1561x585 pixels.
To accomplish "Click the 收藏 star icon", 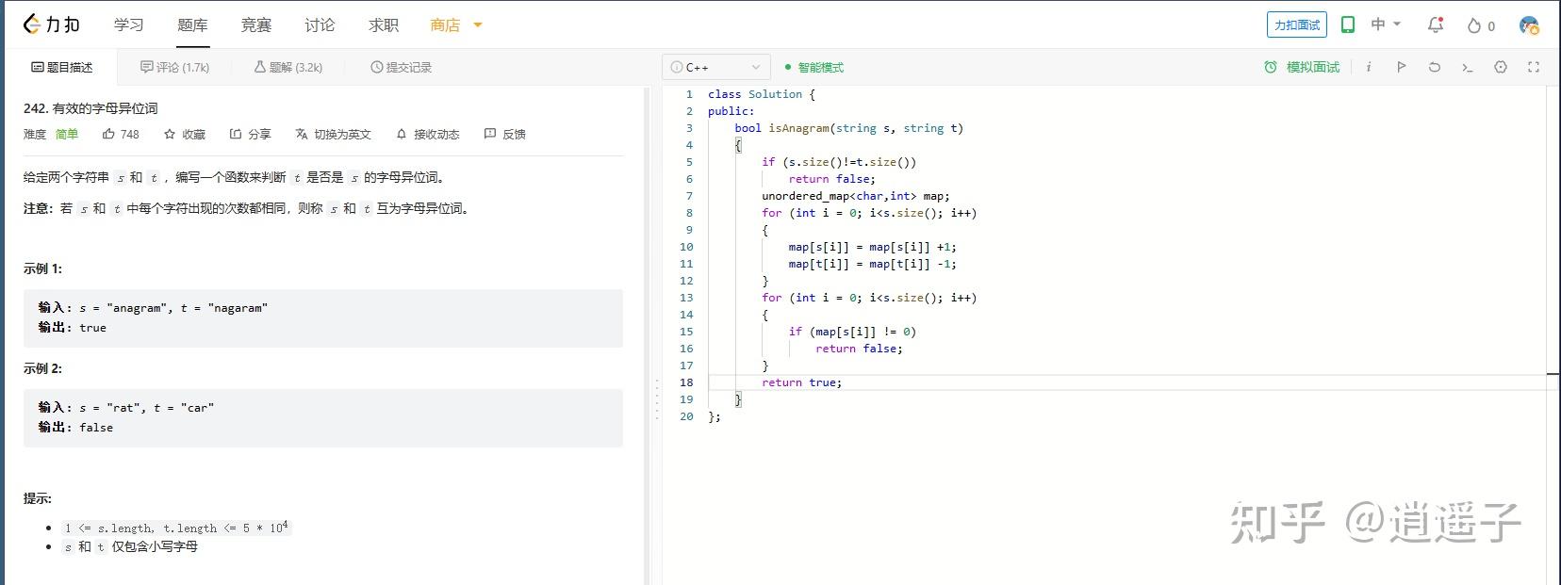I will click(185, 134).
